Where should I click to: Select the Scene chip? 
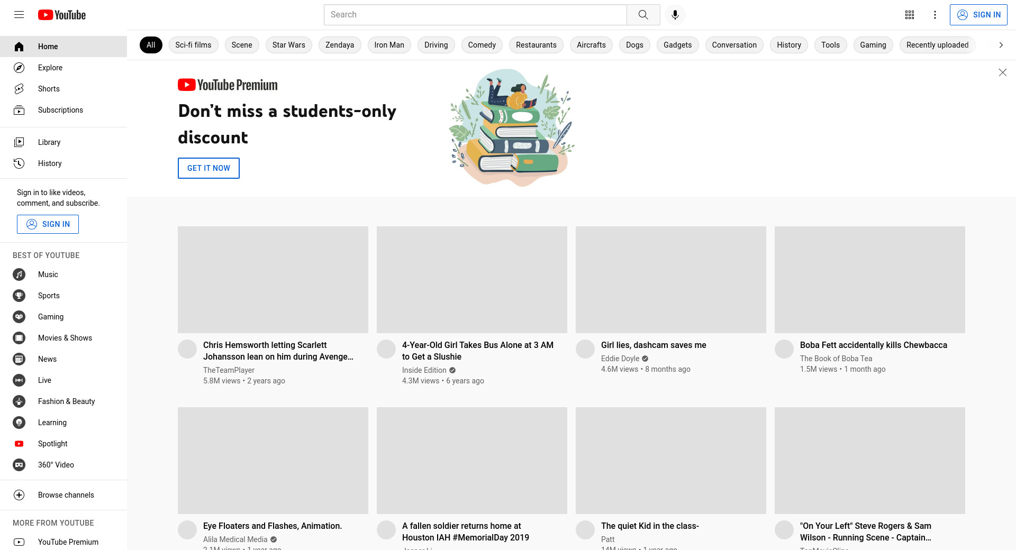(242, 45)
